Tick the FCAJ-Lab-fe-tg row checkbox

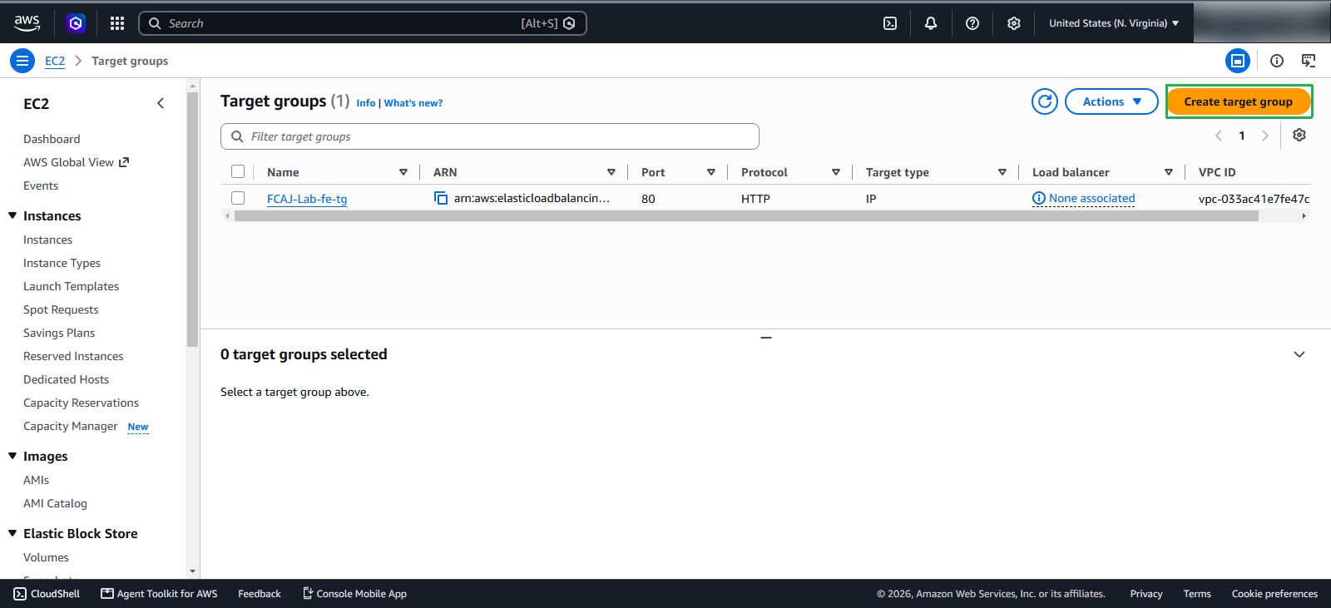pos(238,198)
